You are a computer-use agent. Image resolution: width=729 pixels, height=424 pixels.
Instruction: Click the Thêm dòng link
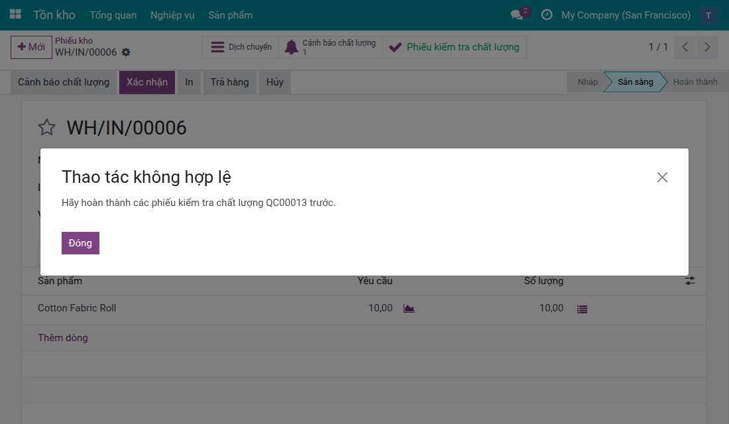(x=63, y=338)
